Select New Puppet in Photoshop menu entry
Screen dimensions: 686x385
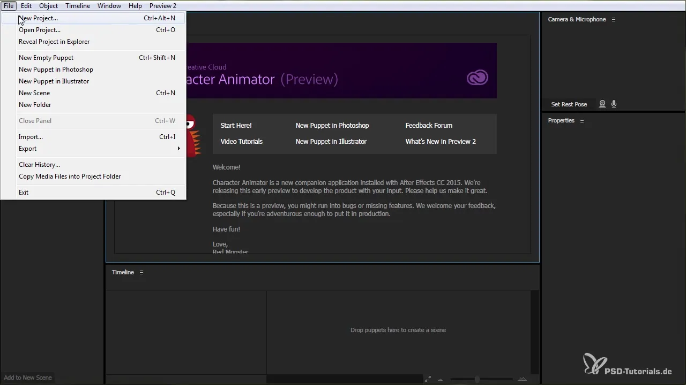[x=93, y=70]
